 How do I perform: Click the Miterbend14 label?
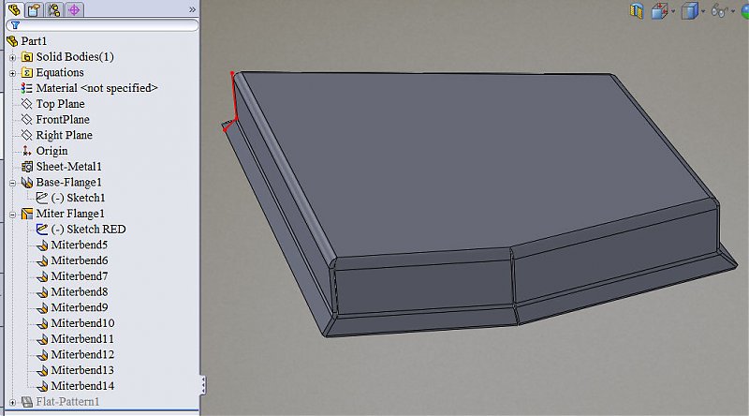point(82,386)
